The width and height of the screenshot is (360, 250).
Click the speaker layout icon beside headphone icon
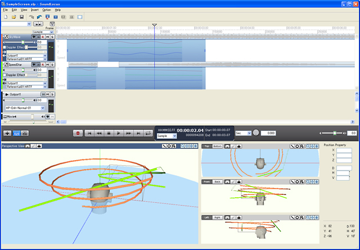tap(25, 133)
